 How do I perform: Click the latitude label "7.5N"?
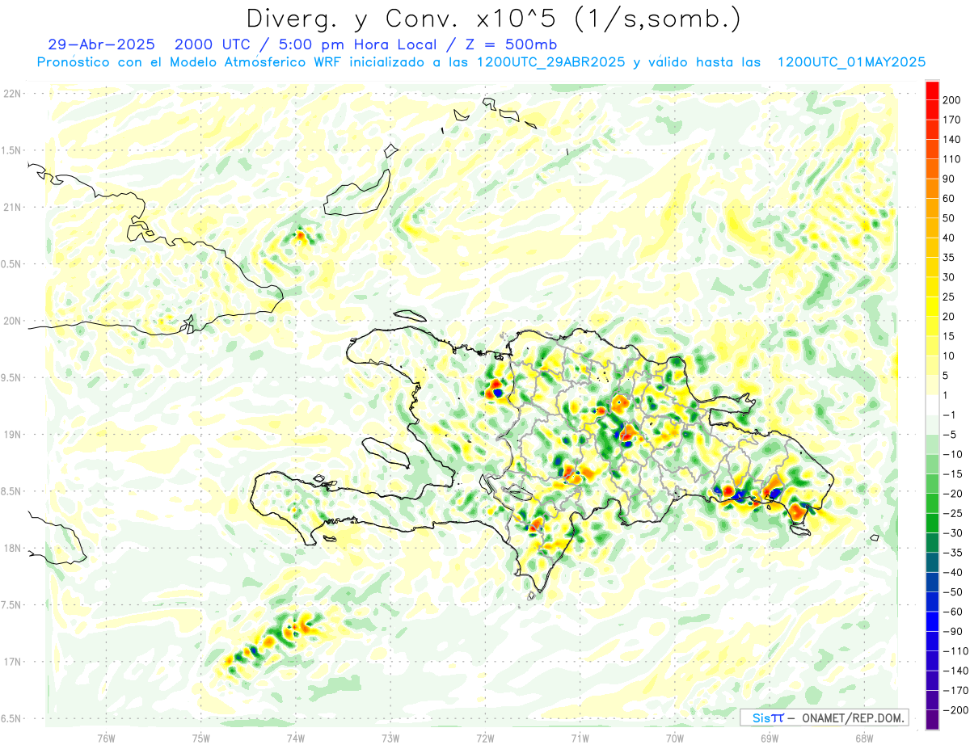[12, 605]
